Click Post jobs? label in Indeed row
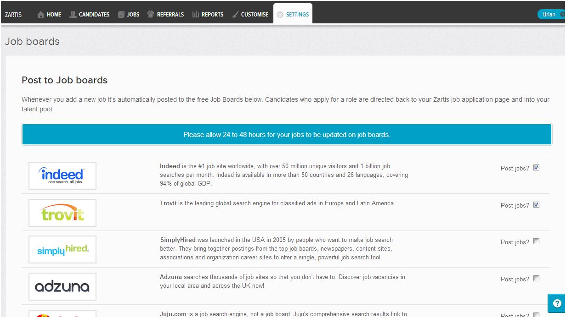 pos(515,169)
